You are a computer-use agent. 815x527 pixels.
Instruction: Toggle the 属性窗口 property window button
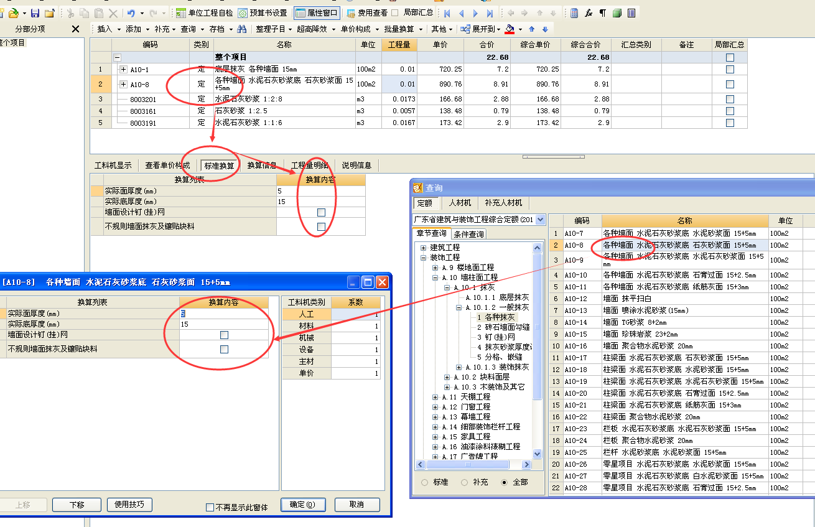click(x=317, y=12)
